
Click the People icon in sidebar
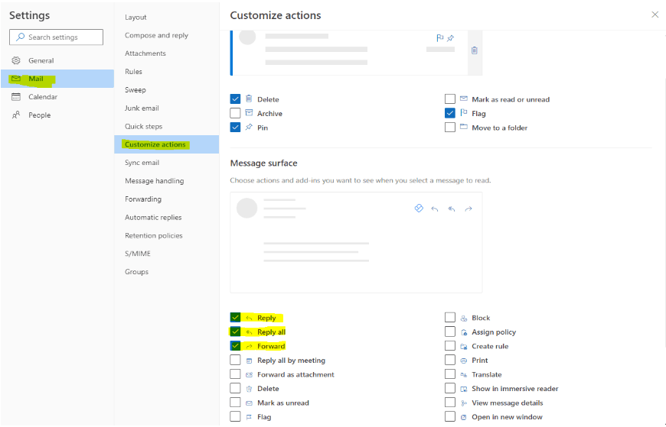tap(16, 115)
